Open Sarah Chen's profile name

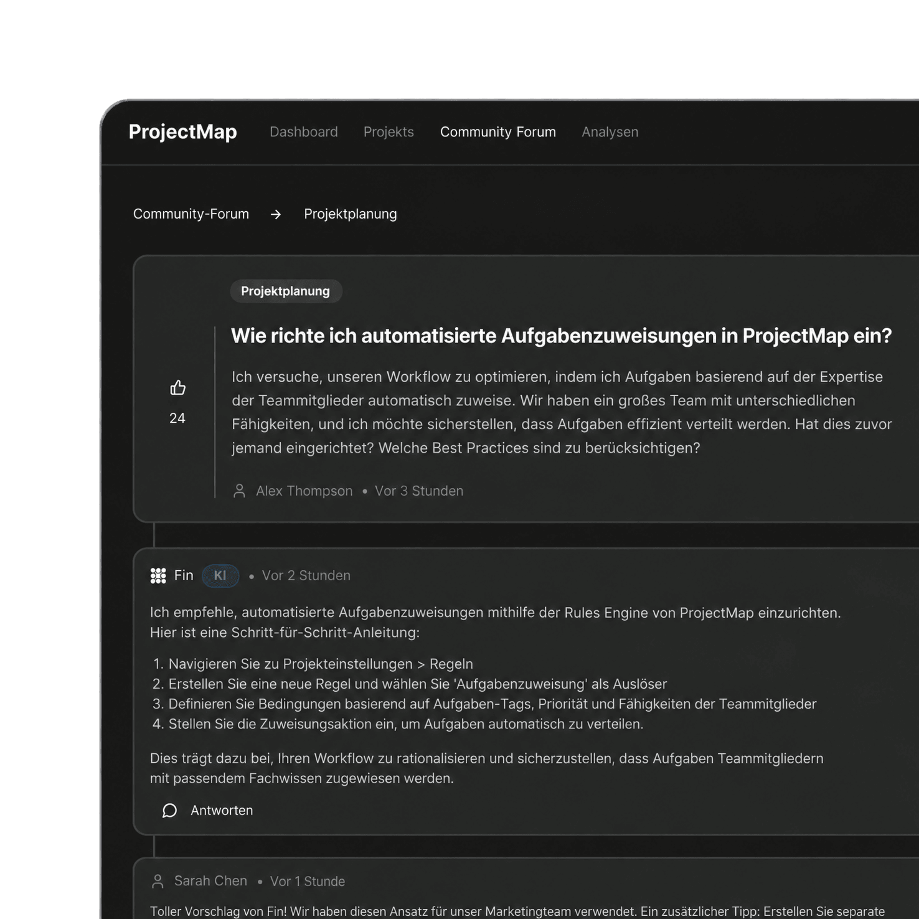(210, 881)
